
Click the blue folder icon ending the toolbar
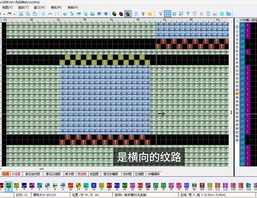pyautogui.click(x=228, y=14)
